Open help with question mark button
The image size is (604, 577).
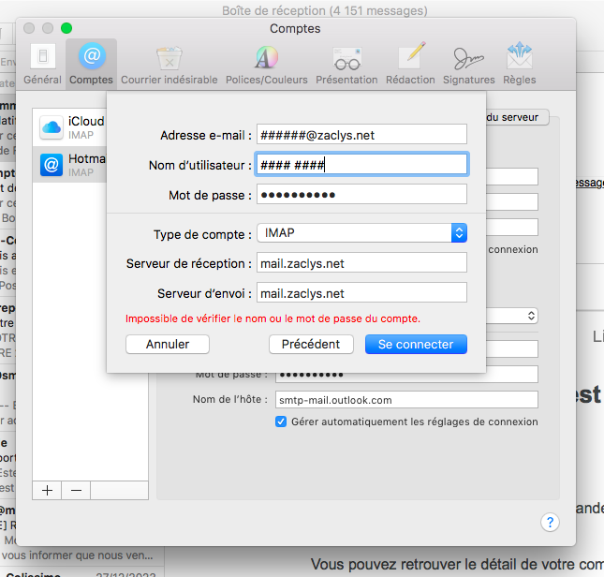pos(550,522)
